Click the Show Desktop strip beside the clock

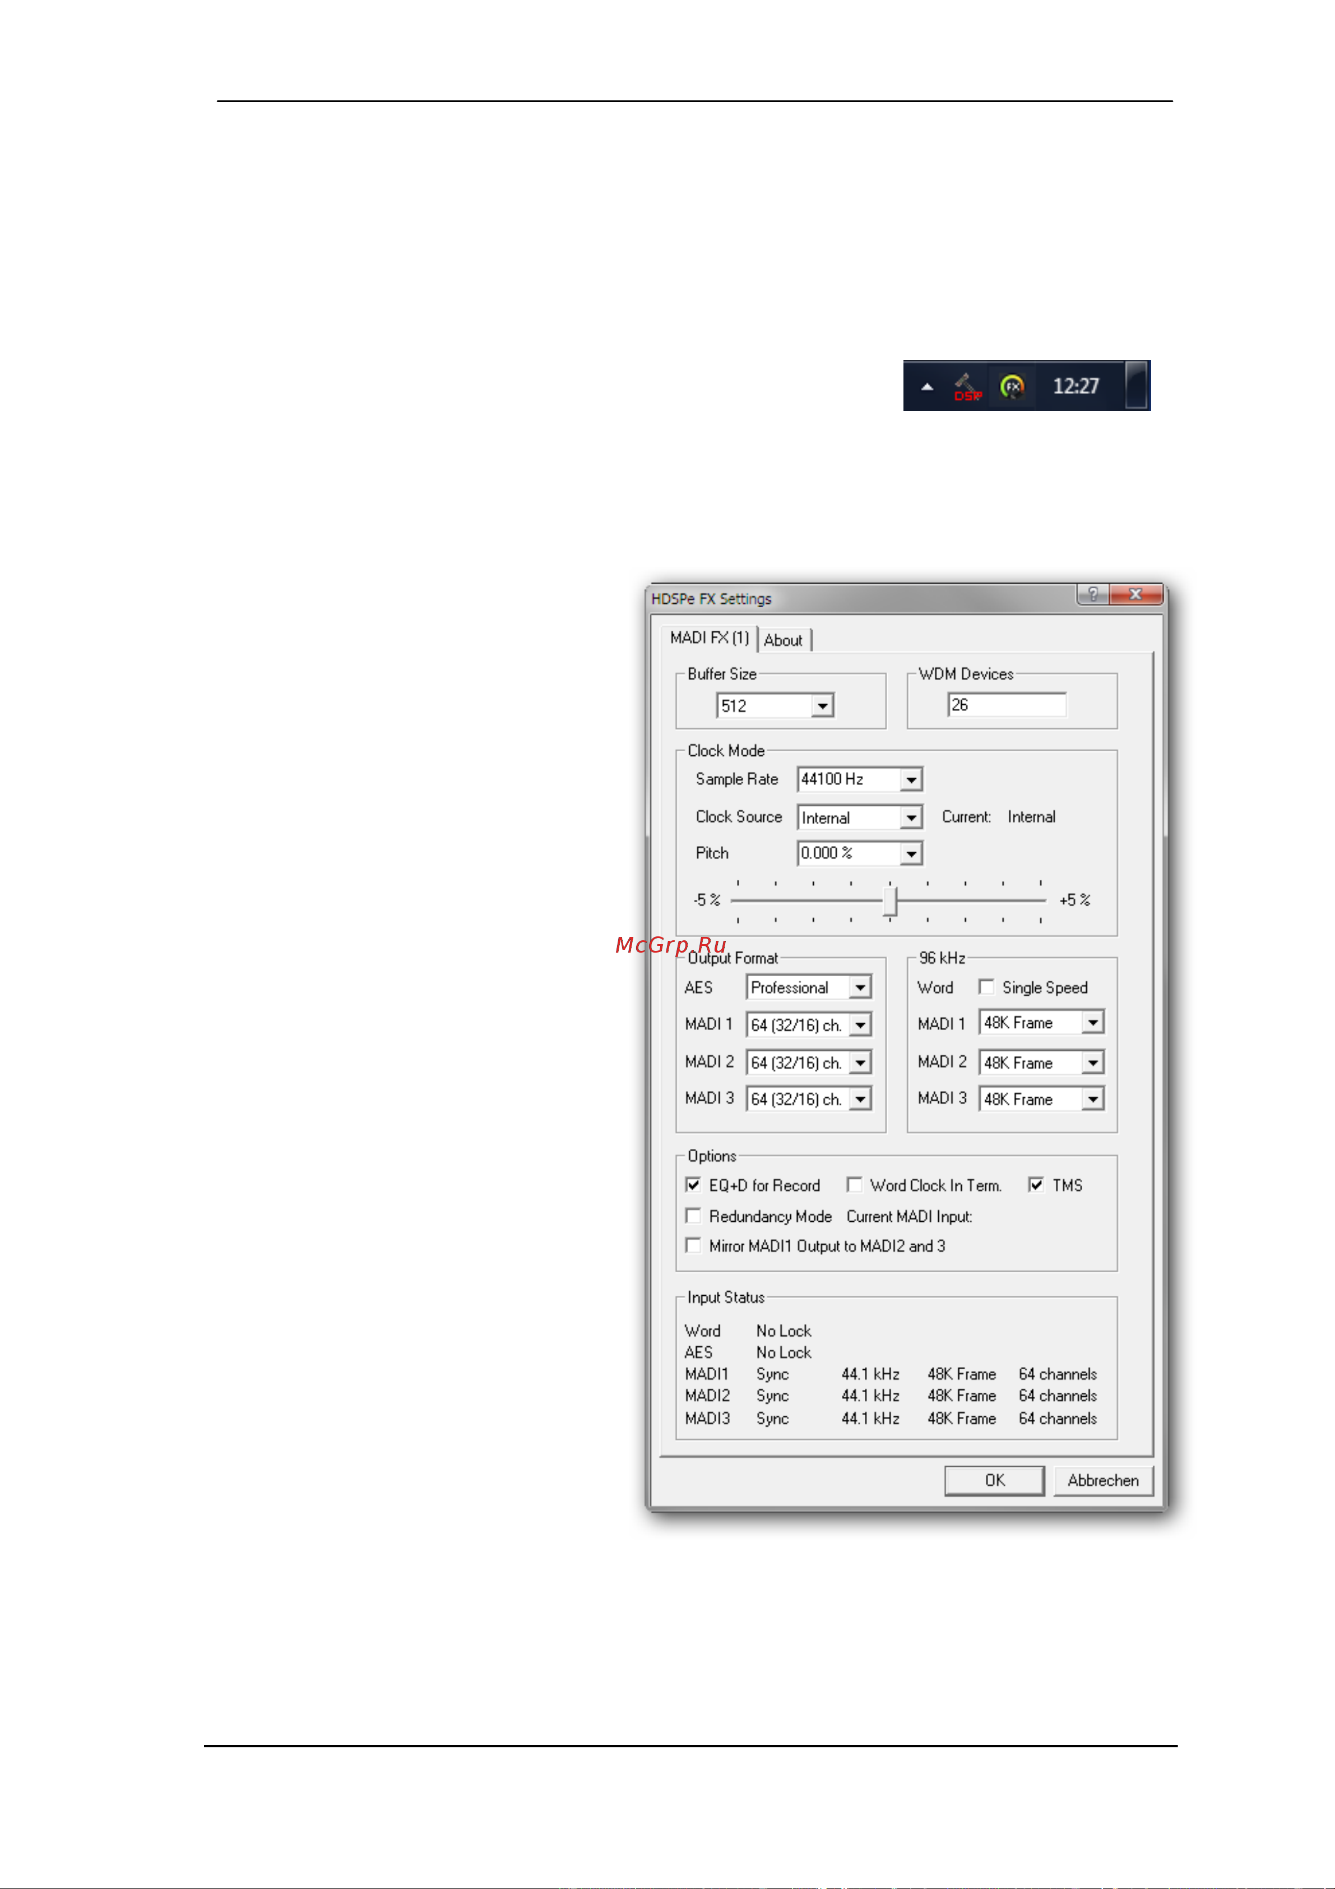click(x=1137, y=385)
